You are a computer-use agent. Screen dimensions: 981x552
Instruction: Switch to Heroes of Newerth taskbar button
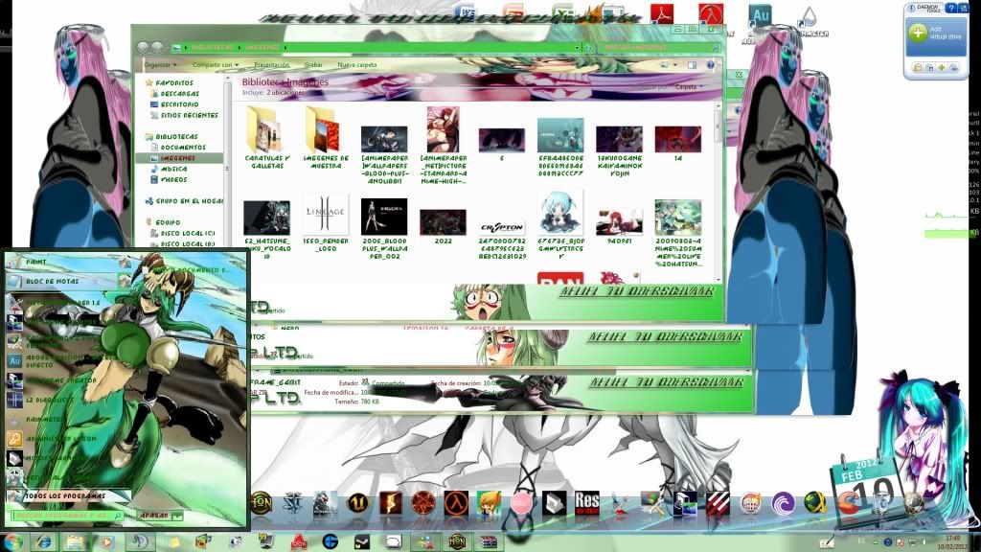click(457, 542)
